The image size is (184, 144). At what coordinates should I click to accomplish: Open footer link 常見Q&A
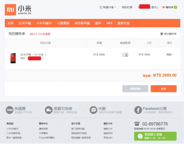point(108,138)
